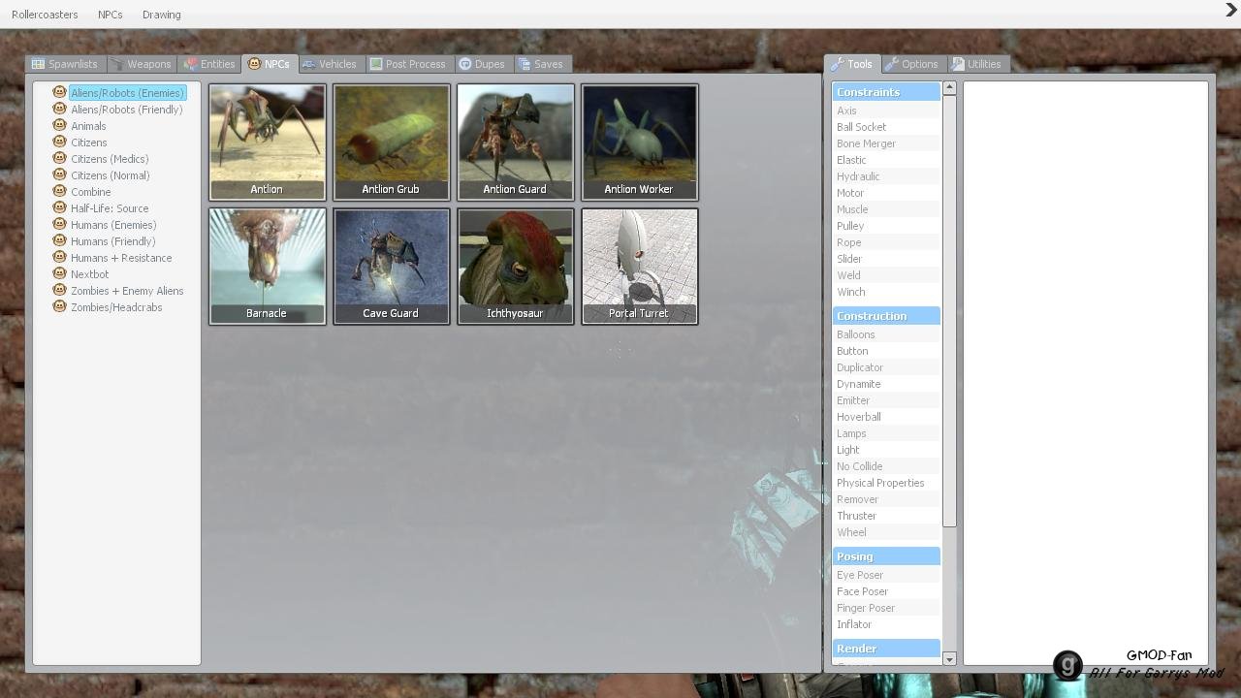Click the icon beside Humans + Resistance

coord(59,257)
